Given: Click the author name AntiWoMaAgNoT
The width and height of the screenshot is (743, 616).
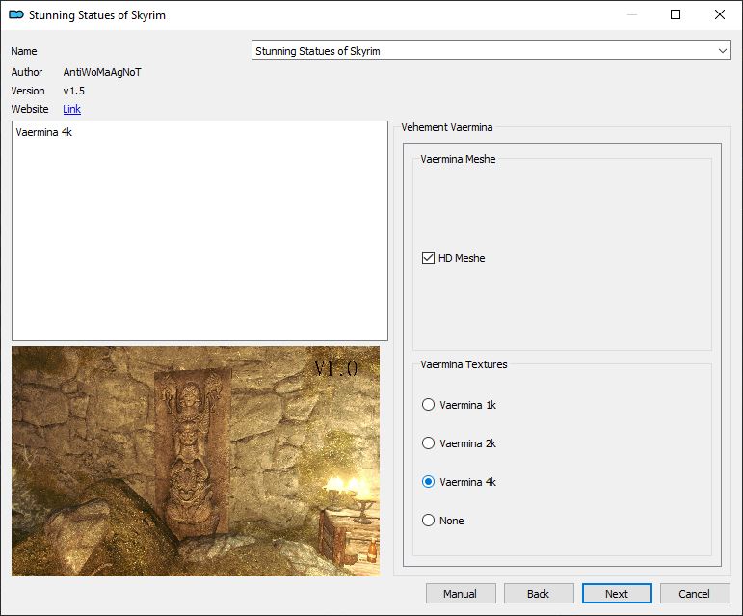Looking at the screenshot, I should [102, 72].
